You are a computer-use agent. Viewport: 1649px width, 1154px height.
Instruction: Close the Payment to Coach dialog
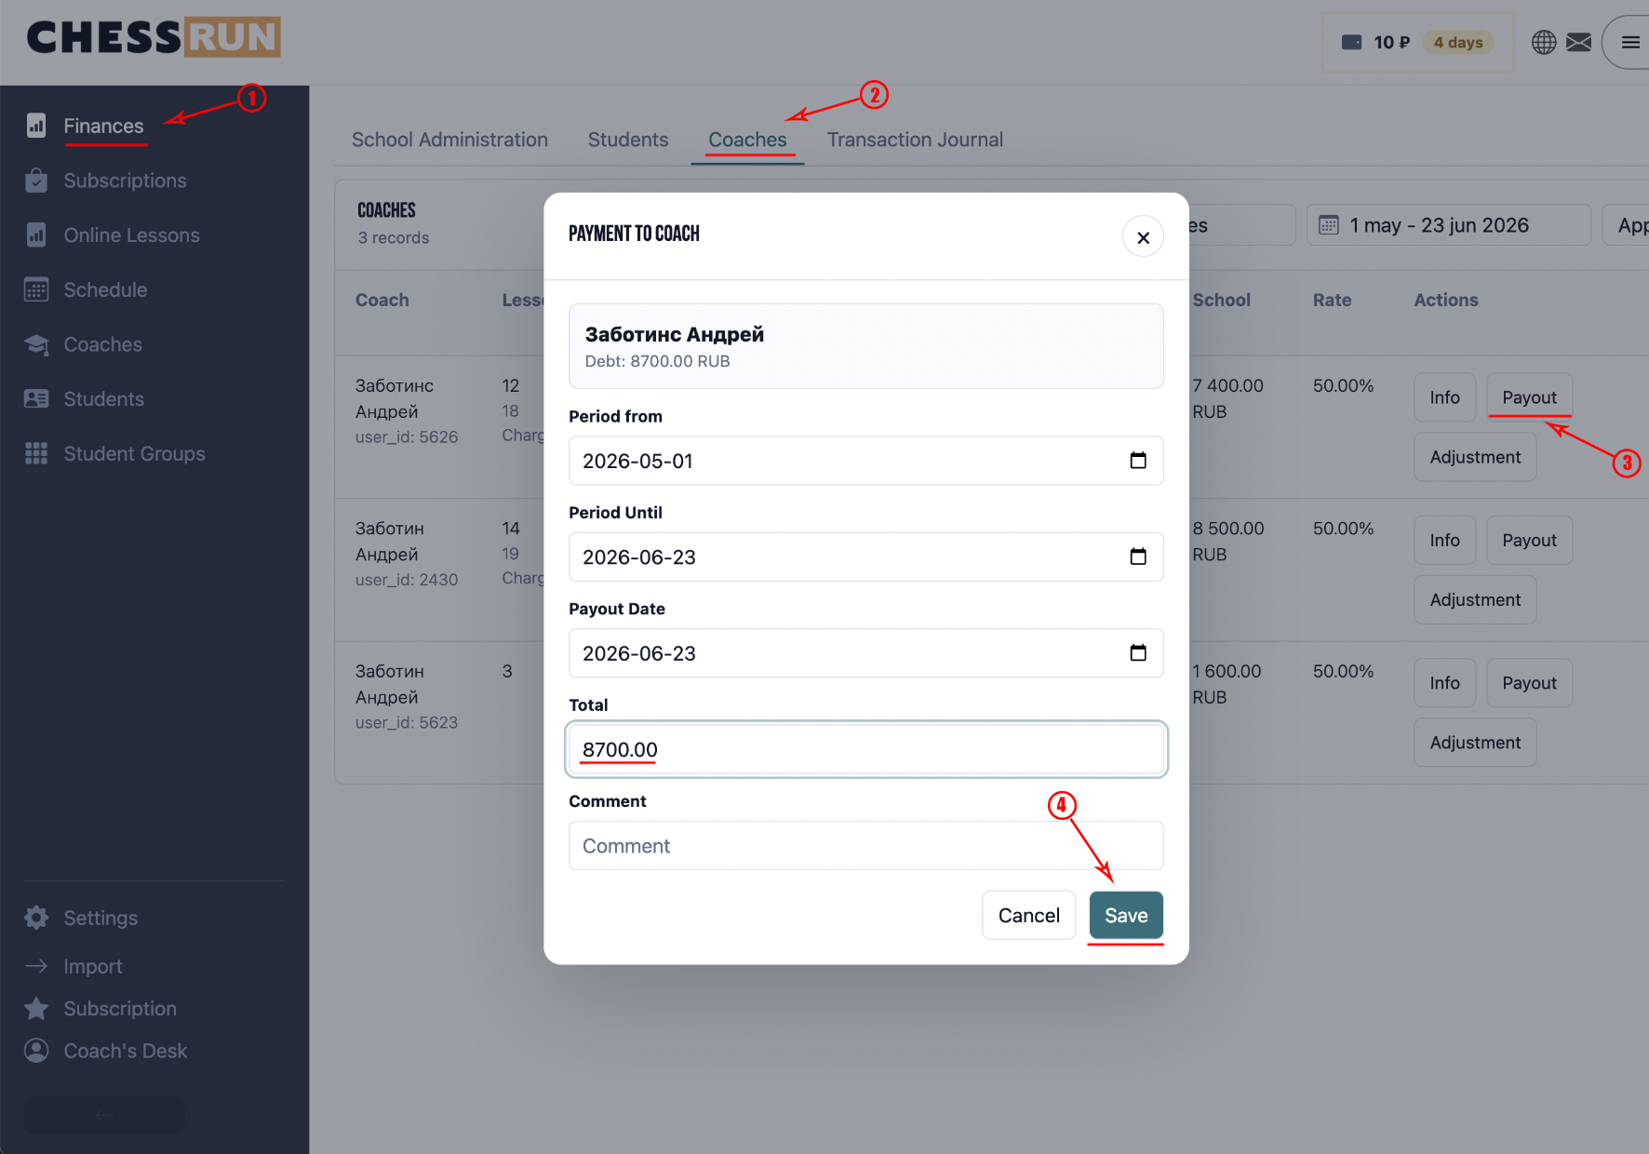(x=1143, y=237)
